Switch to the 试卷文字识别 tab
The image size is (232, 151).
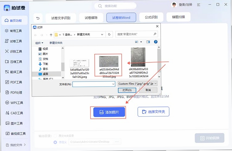click(61, 18)
